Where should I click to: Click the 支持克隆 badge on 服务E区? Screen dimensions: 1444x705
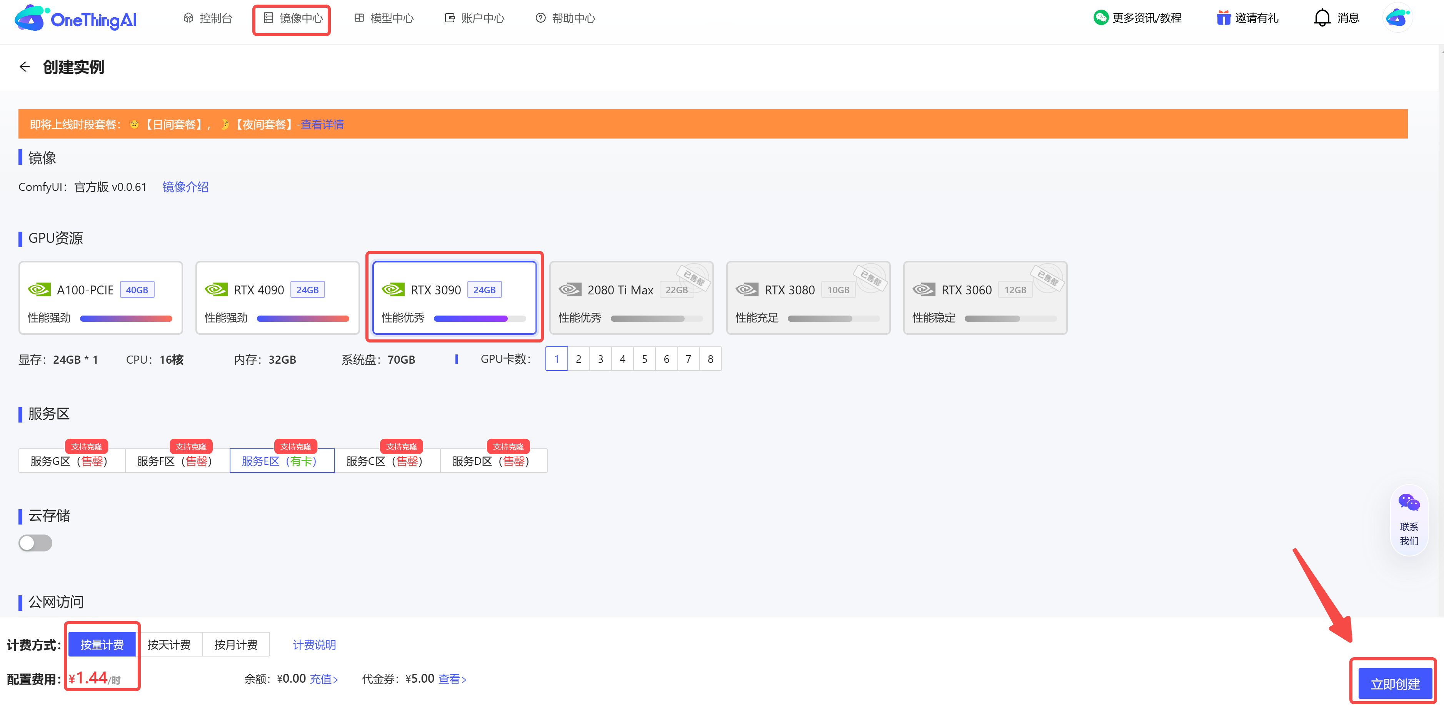pos(295,446)
